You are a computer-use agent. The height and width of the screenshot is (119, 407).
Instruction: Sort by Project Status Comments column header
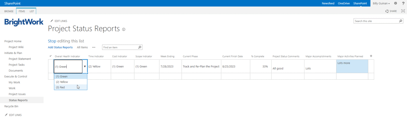coord(286,56)
